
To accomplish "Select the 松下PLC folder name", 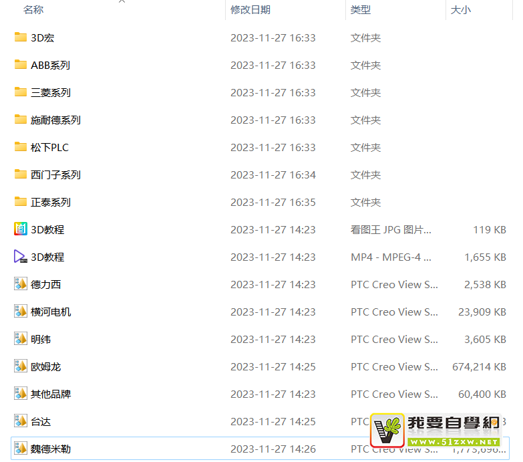I will tap(49, 147).
